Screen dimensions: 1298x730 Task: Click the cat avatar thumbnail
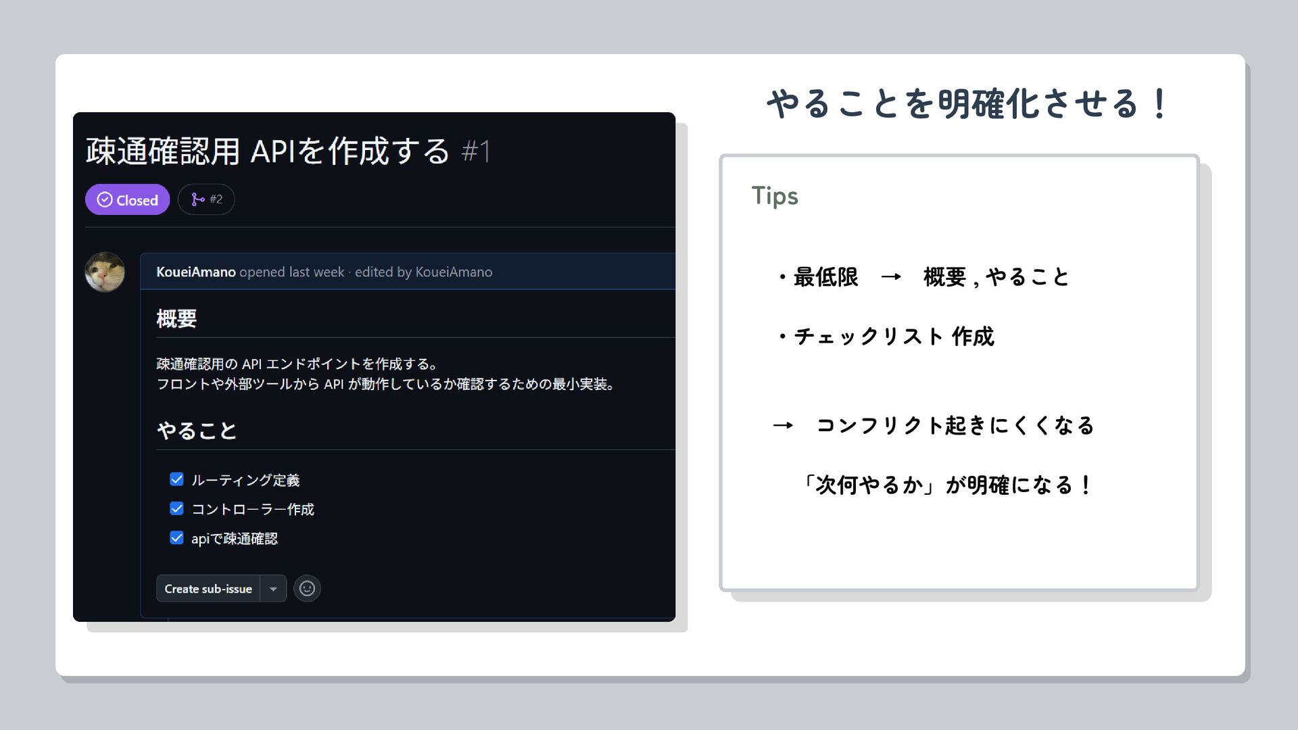(x=105, y=272)
